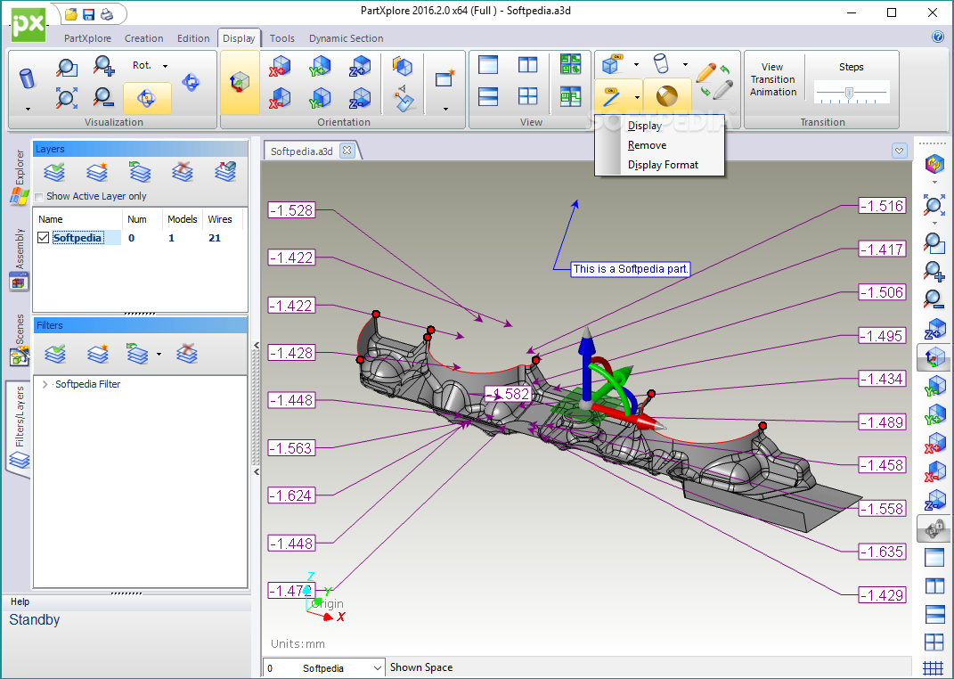Click the isometric view icon in Orientation
Image resolution: width=954 pixels, height=679 pixels.
[240, 82]
